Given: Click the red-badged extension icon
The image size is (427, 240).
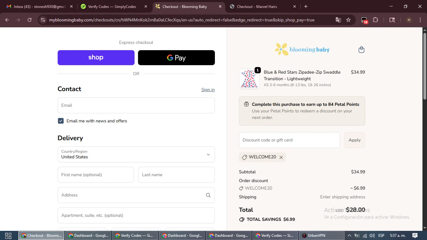Looking at the screenshot, I should (364, 20).
